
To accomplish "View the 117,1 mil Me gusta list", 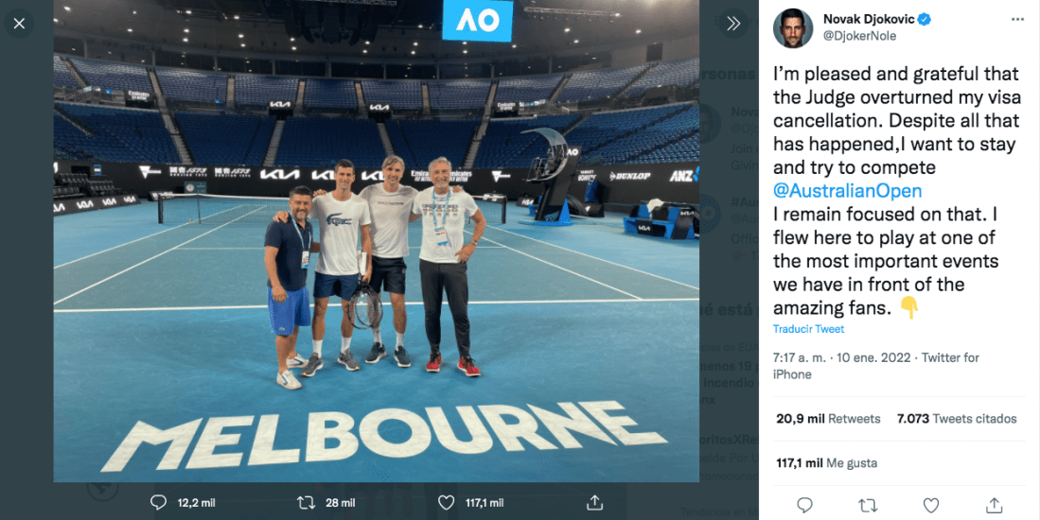I will tap(826, 463).
